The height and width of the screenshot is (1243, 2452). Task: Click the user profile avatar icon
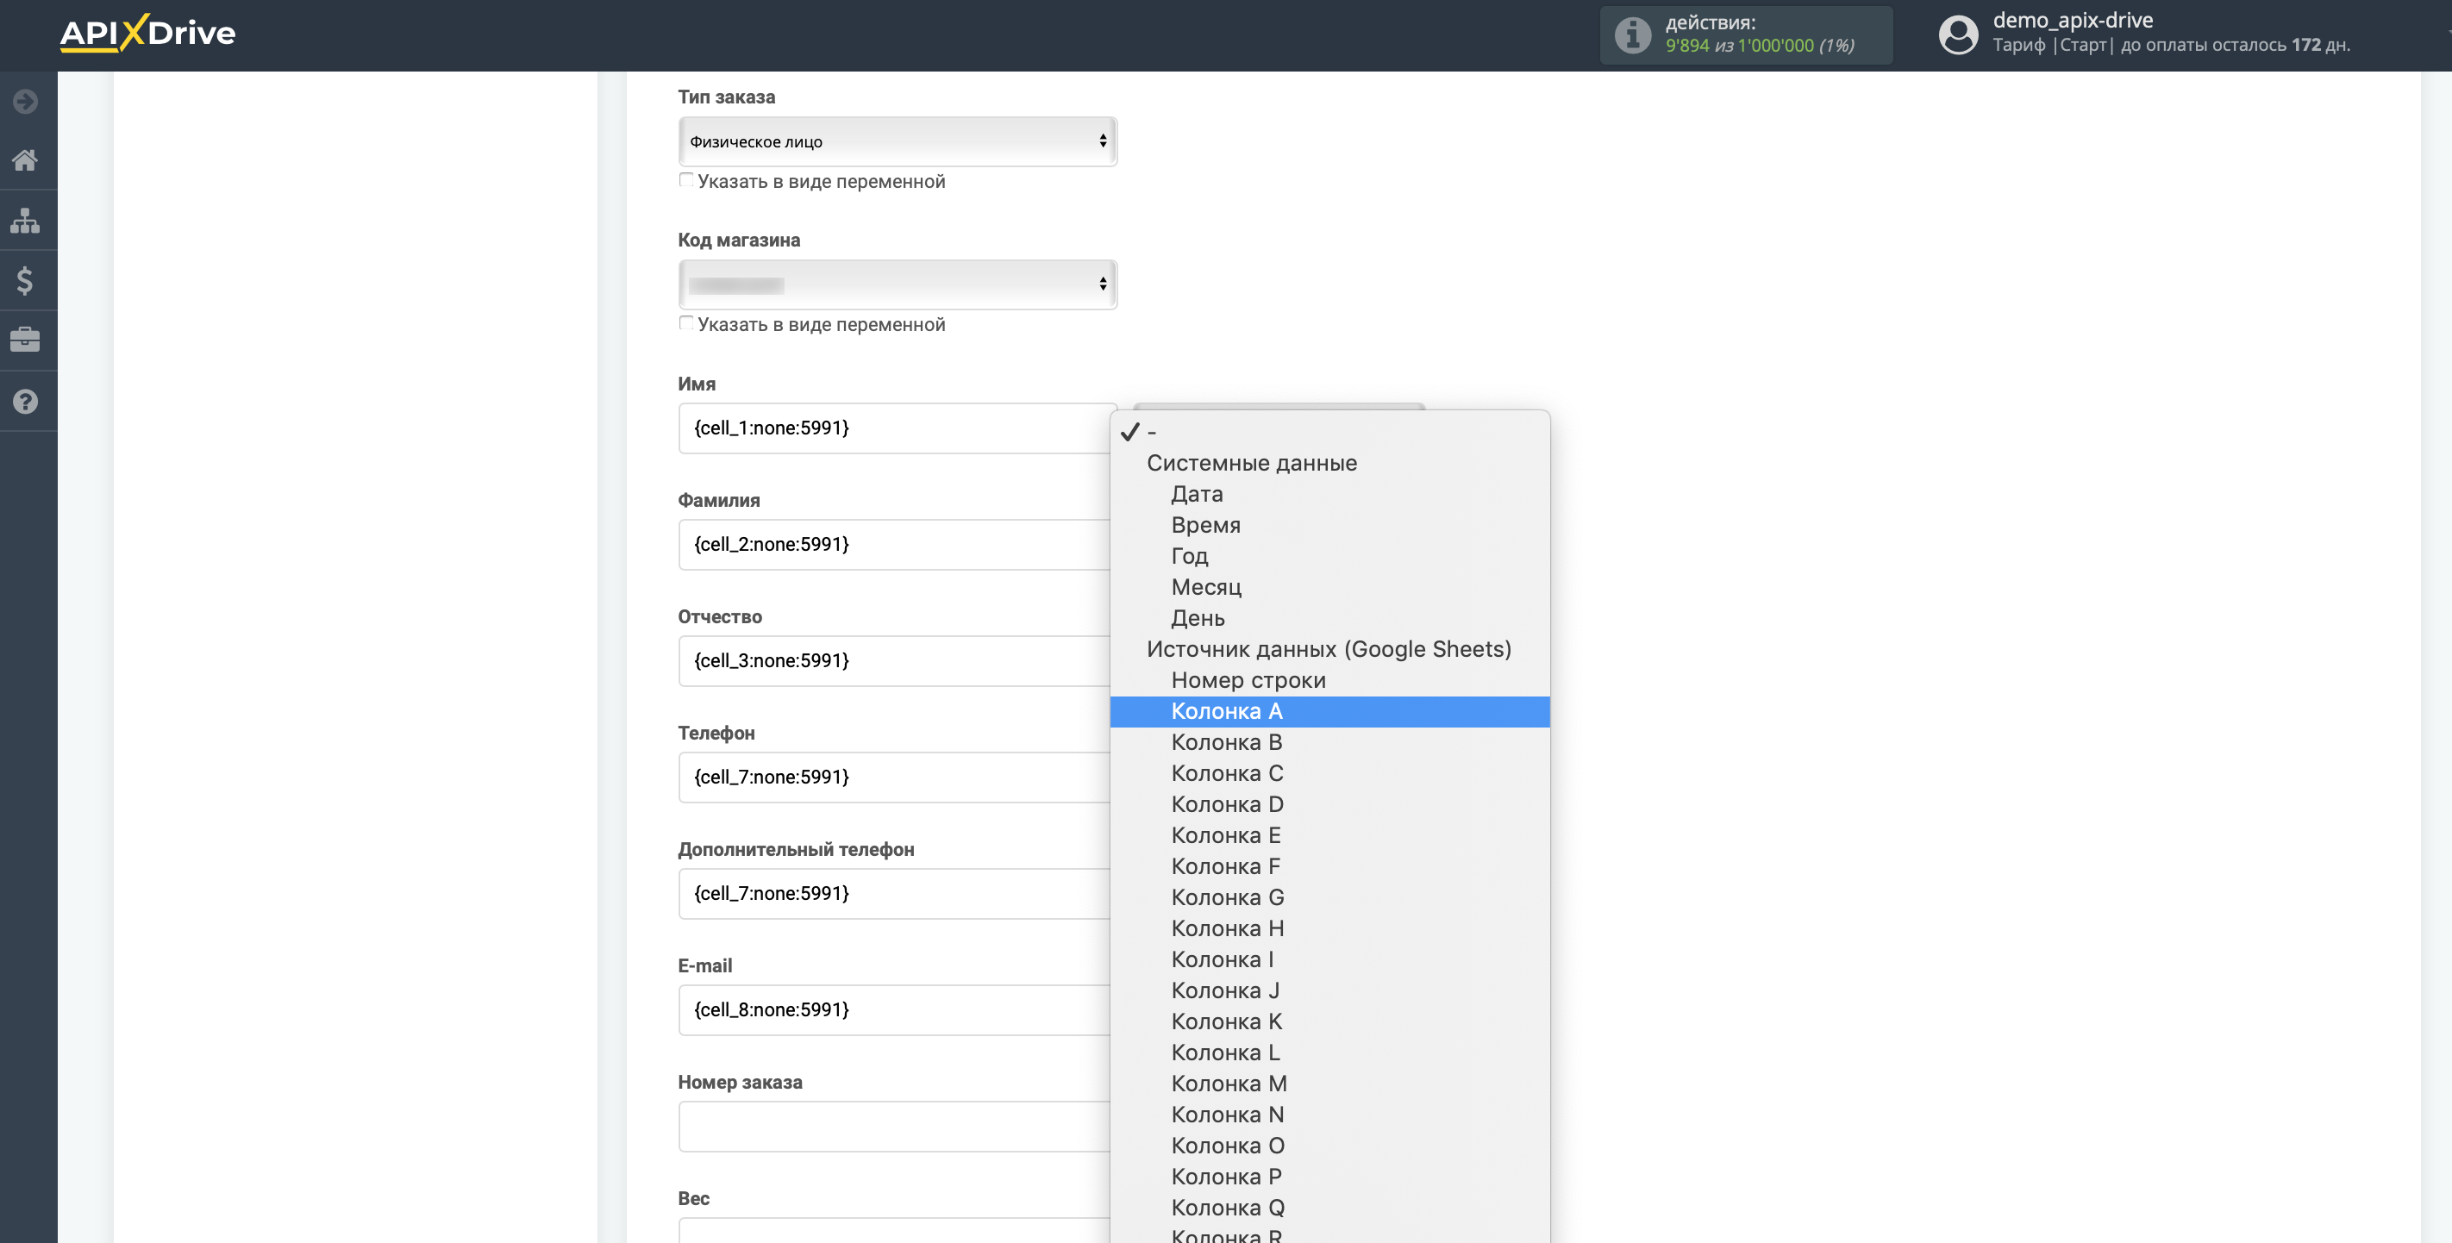tap(1958, 35)
